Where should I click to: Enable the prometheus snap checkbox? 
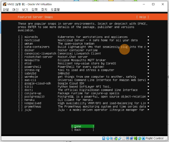tap(20, 106)
